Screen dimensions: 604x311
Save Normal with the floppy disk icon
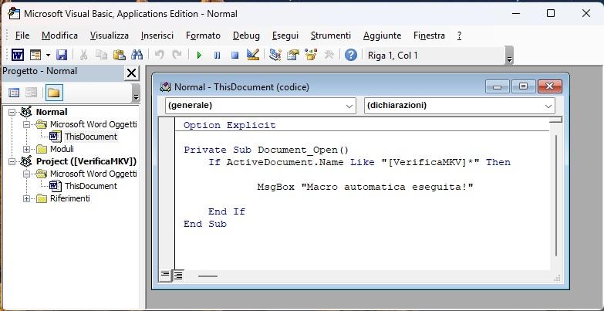(x=62, y=55)
